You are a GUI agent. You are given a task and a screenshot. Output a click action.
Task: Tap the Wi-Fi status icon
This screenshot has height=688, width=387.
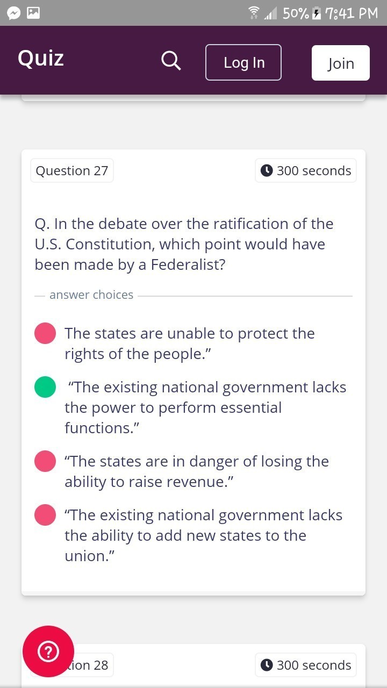pos(254,13)
